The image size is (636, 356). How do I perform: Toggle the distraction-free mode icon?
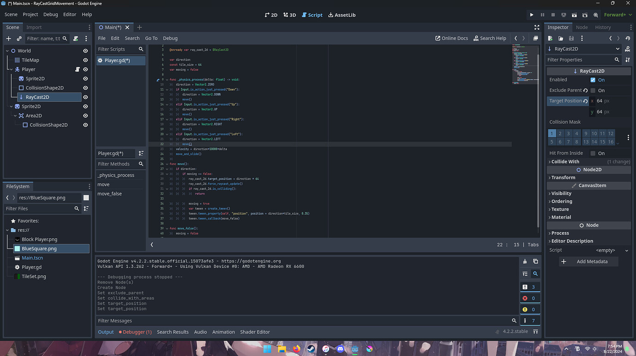[x=536, y=28]
